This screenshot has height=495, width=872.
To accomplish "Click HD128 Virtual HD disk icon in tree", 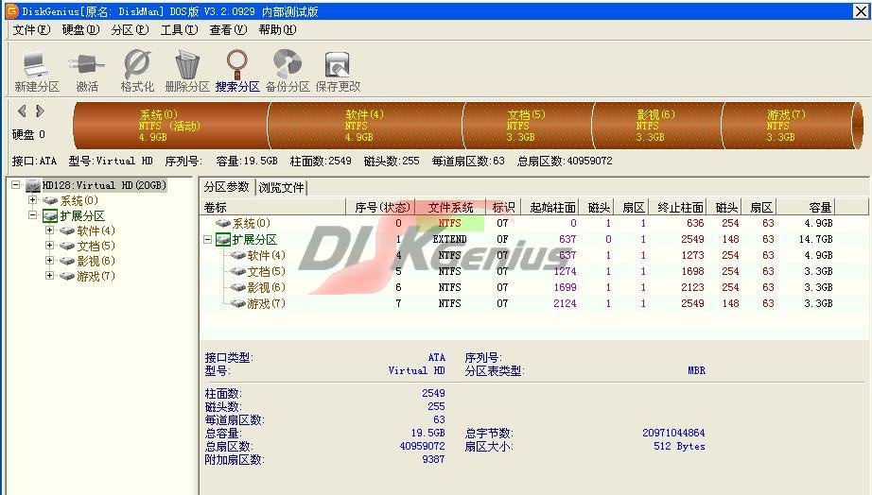I will coord(33,185).
